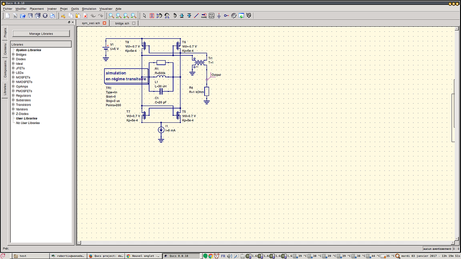Switch to Nouvel onglet taskbar window

[143, 256]
